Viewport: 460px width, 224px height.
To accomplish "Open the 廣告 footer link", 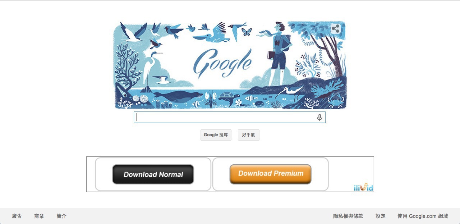I will tap(17, 216).
